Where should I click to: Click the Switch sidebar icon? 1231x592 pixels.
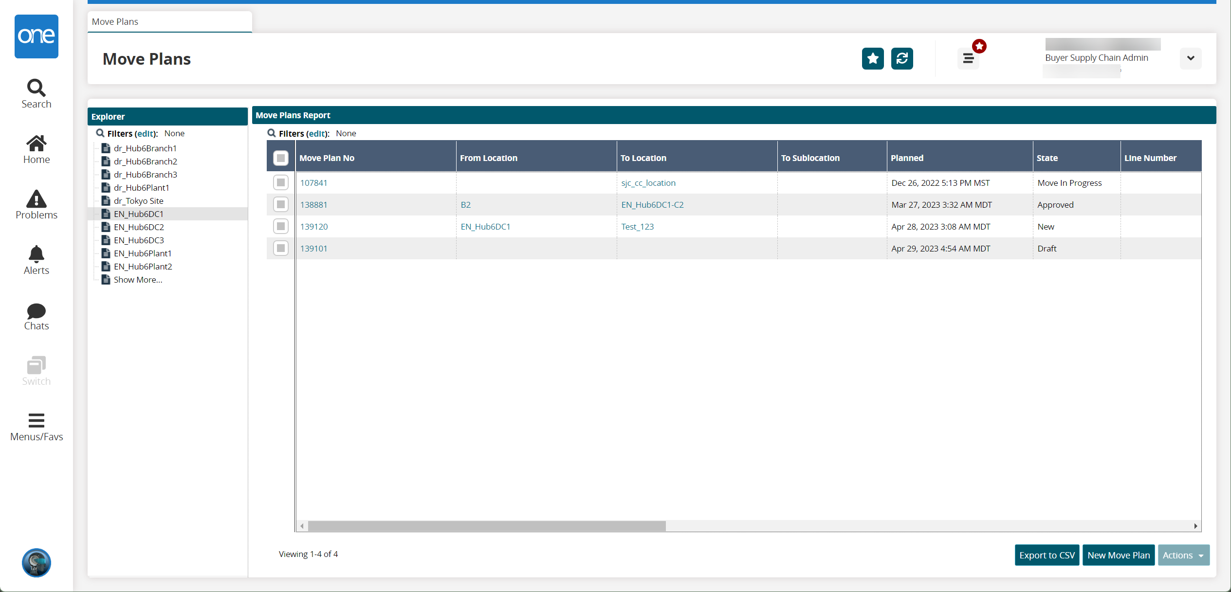click(37, 371)
